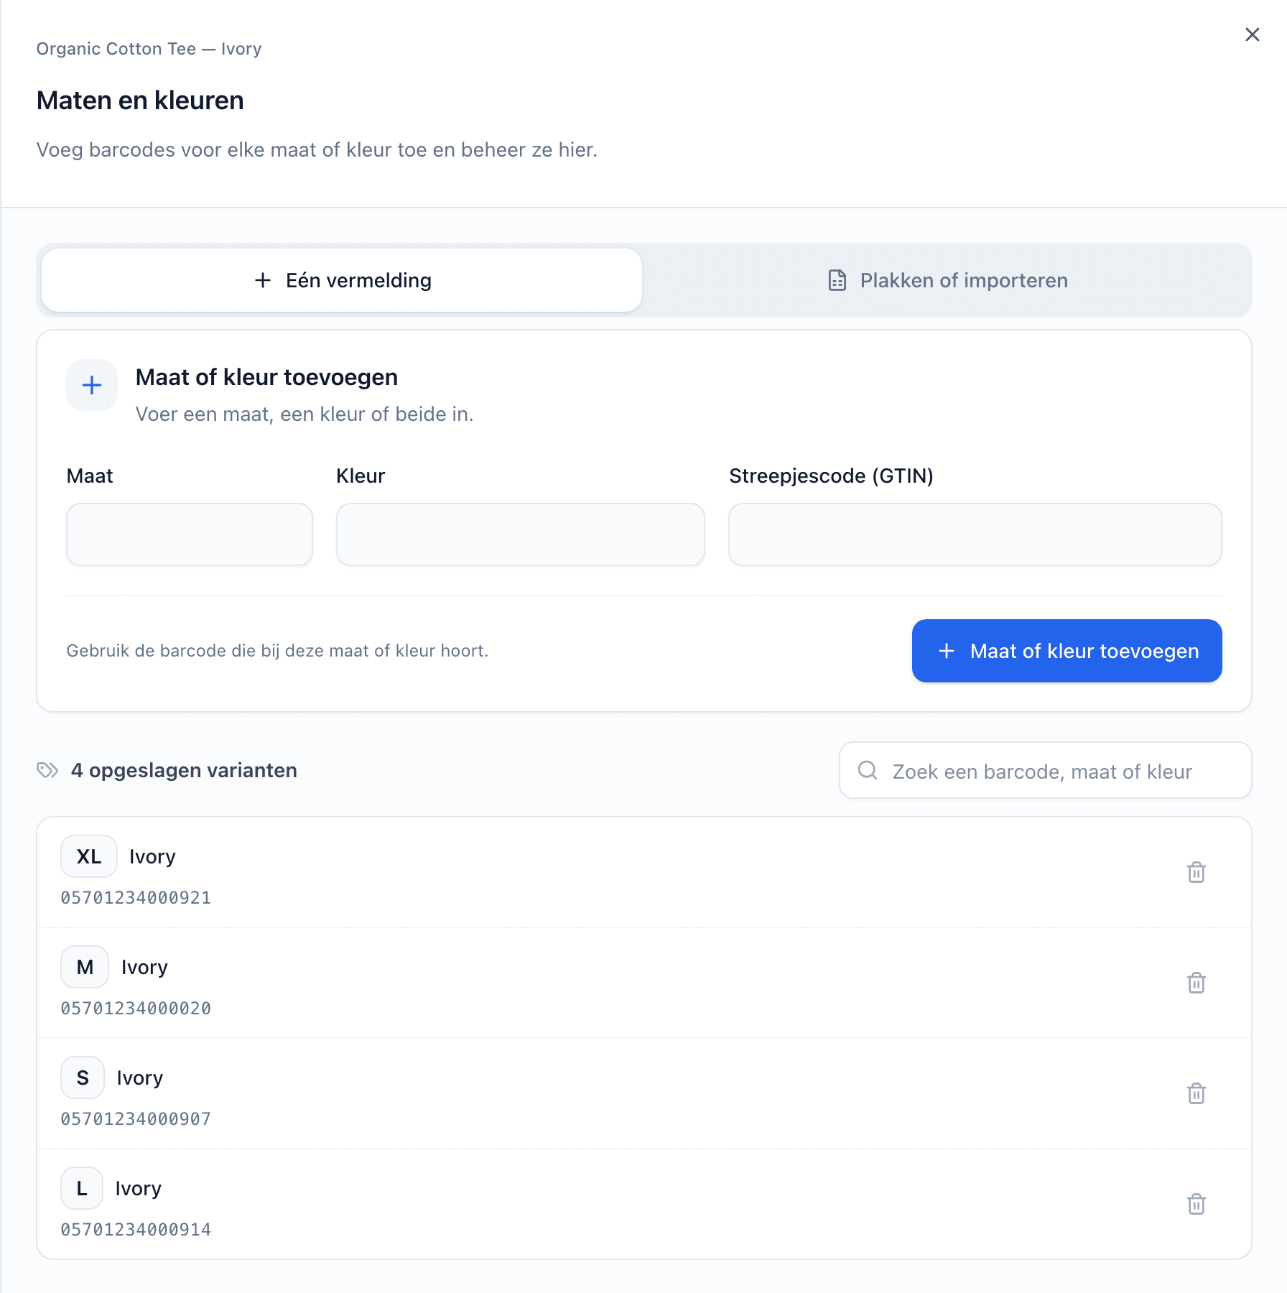Select the XL size badge
This screenshot has width=1287, height=1293.
pos(89,856)
